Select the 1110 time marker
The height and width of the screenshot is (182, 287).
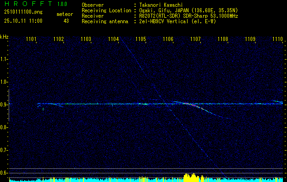(x=277, y=40)
